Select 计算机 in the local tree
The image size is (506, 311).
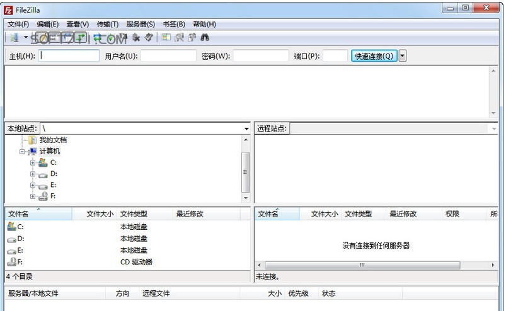click(x=50, y=151)
